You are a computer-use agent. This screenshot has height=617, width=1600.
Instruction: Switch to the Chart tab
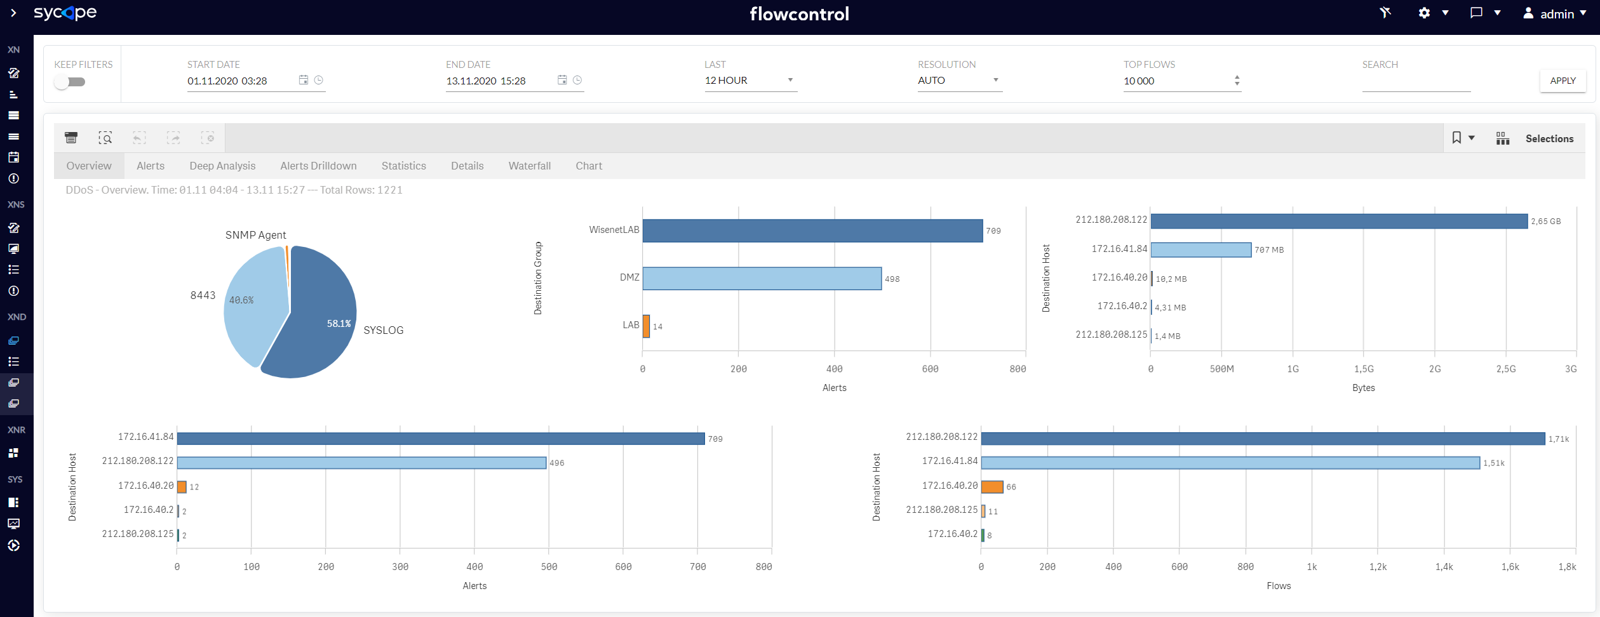(x=589, y=166)
